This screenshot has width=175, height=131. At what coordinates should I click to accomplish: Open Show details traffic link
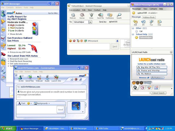coord(16,34)
